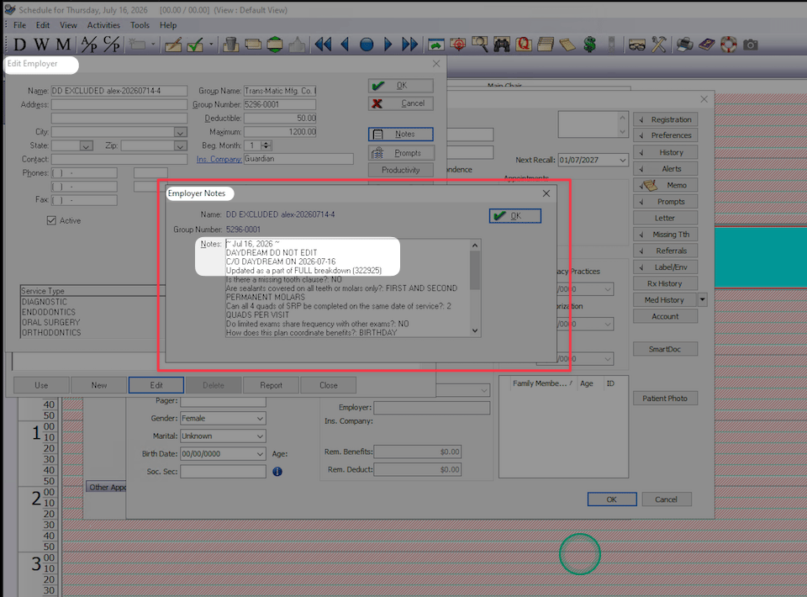Click the Deductible field showing 50.00
The height and width of the screenshot is (597, 807).
click(280, 119)
